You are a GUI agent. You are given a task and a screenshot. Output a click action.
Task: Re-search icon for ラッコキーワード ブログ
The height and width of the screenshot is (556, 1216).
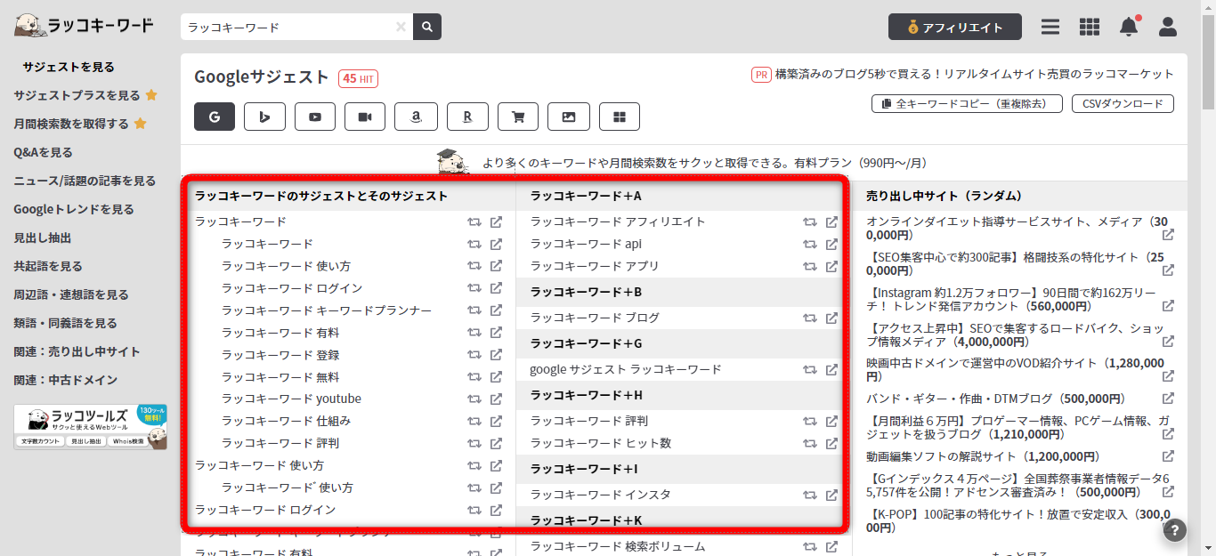tap(809, 318)
